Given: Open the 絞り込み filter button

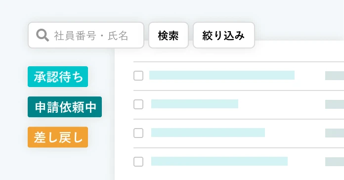Looking at the screenshot, I should click(224, 35).
